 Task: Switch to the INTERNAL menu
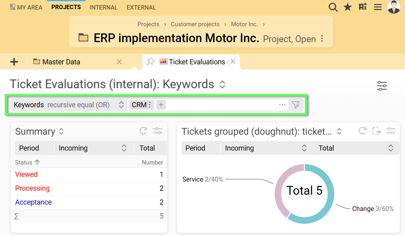point(104,7)
